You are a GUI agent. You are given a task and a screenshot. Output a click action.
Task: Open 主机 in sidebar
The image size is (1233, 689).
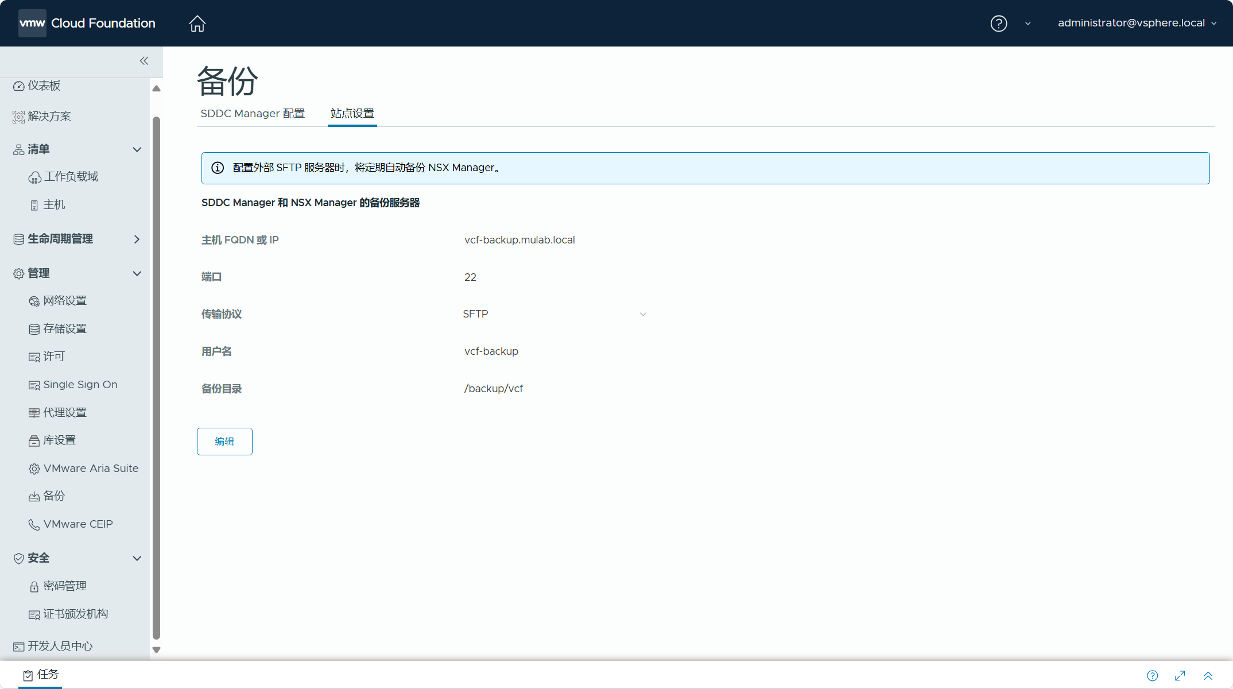[54, 205]
